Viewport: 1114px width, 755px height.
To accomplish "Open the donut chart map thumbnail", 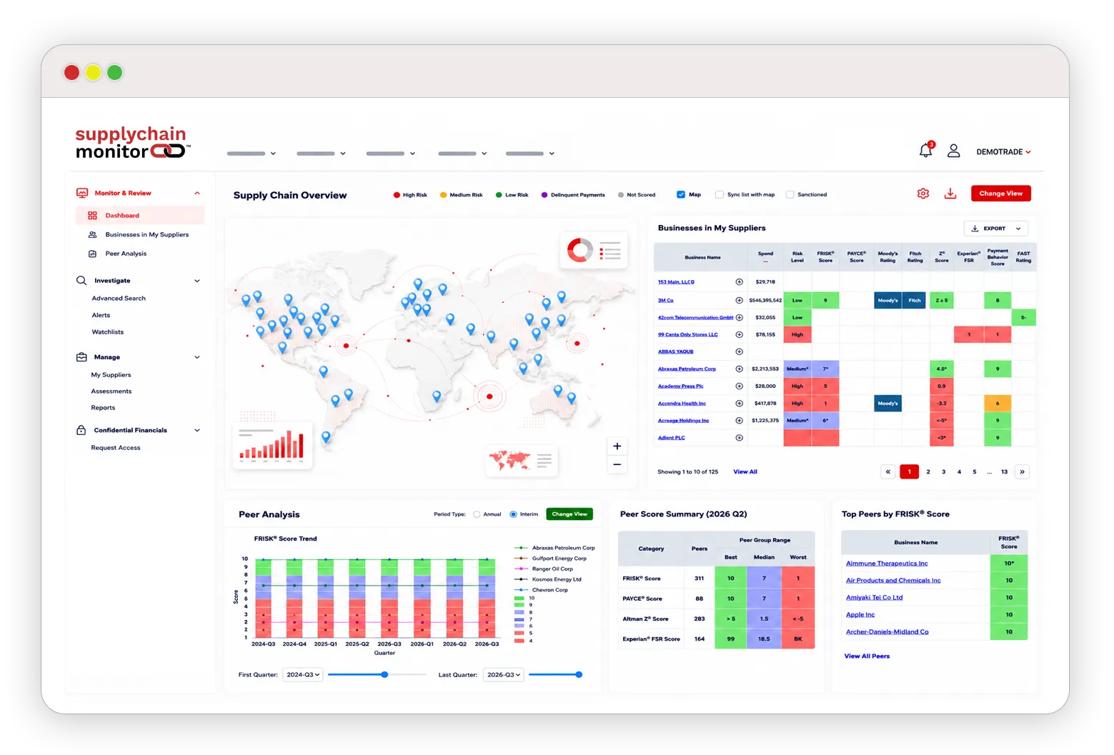I will [594, 250].
